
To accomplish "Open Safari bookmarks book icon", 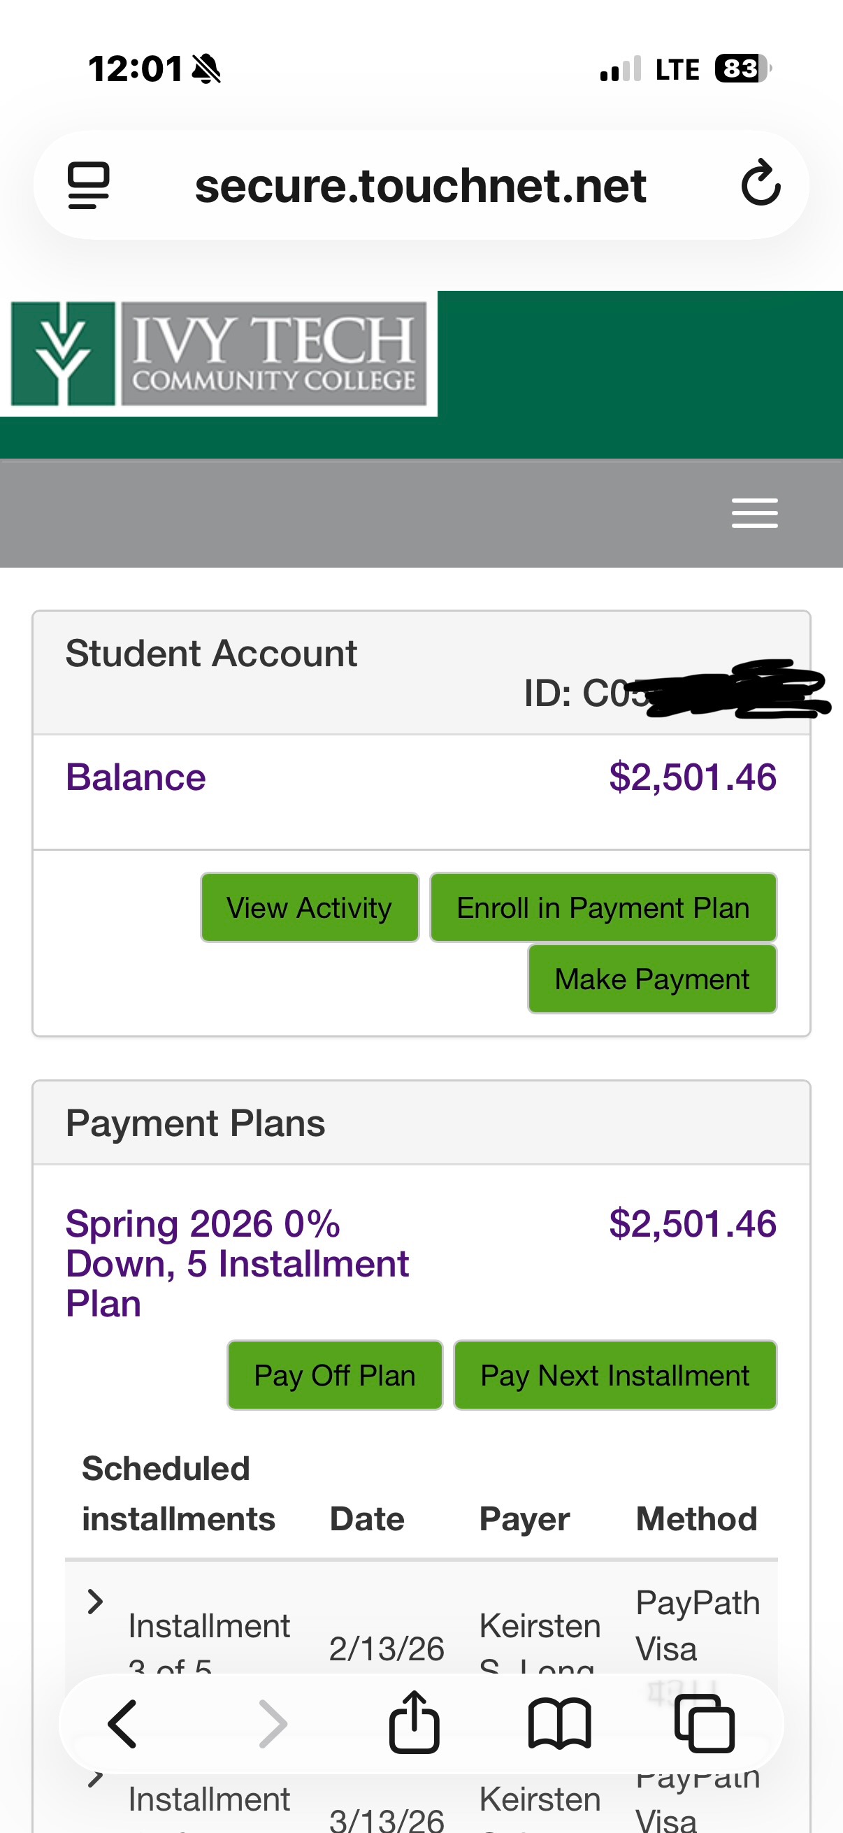I will pos(559,1723).
